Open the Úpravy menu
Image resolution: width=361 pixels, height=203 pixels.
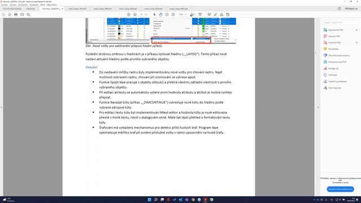(x=13, y=5)
